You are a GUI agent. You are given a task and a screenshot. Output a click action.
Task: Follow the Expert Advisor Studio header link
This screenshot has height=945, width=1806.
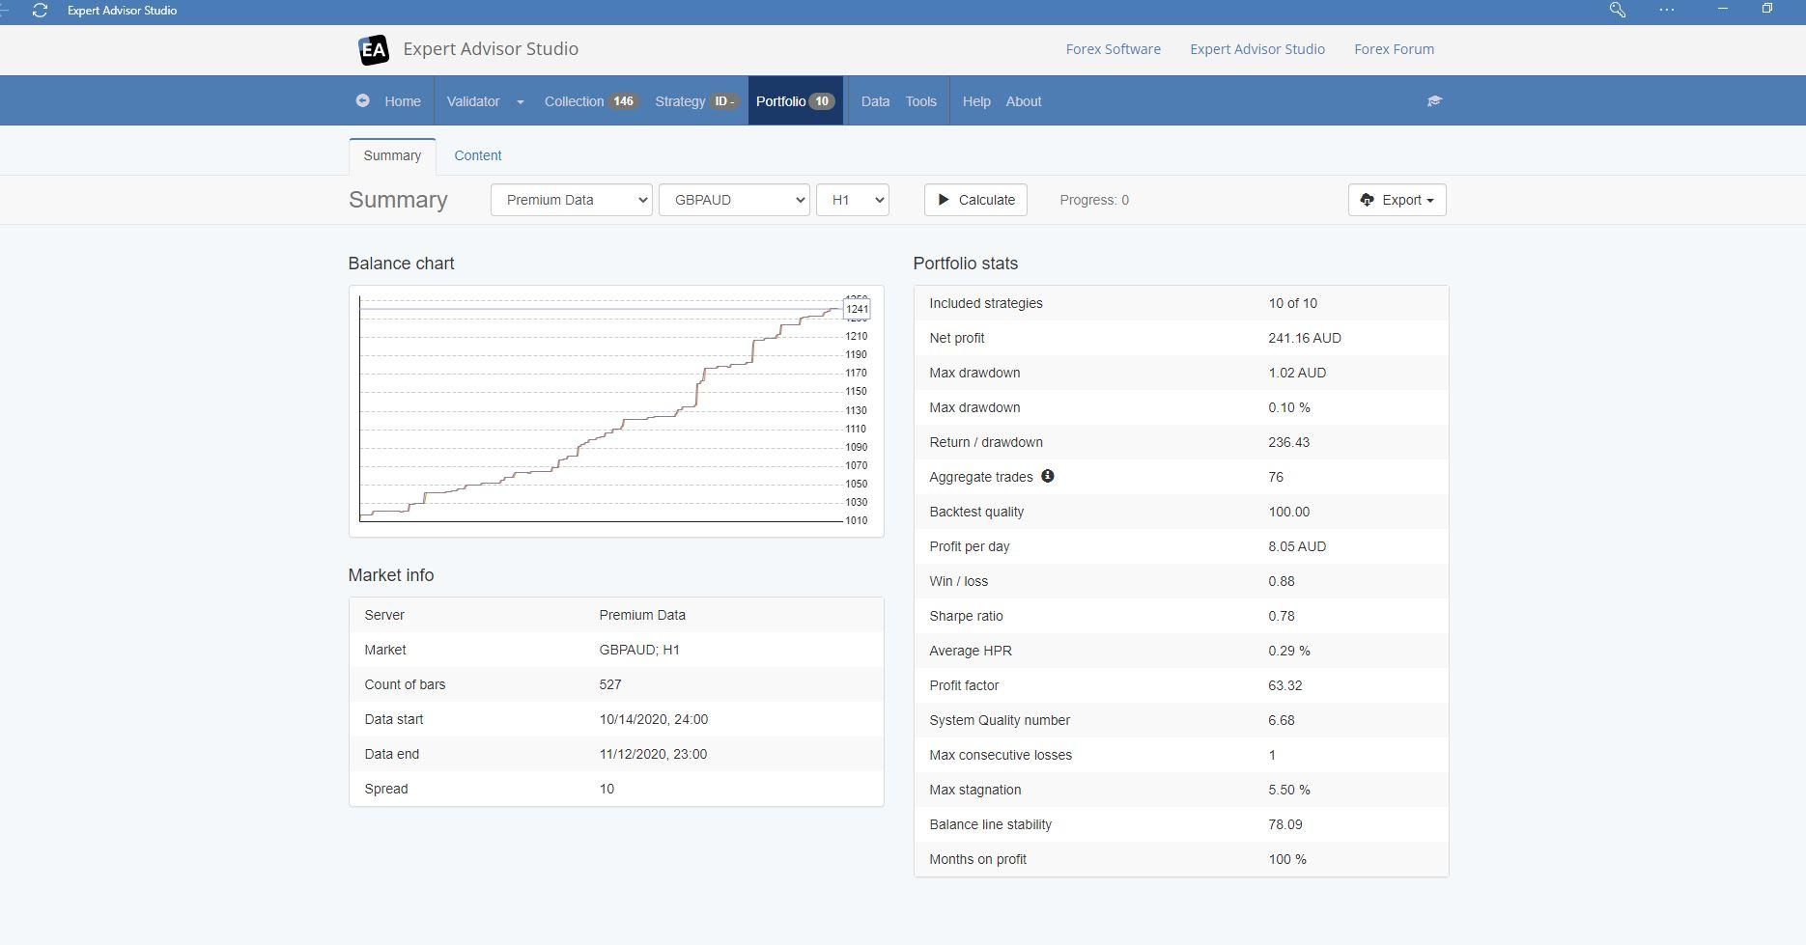click(x=1257, y=49)
